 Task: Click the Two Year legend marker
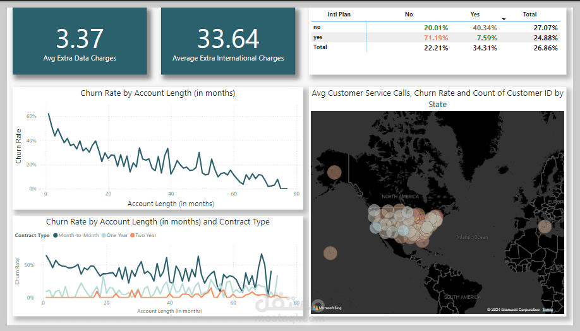(132, 235)
